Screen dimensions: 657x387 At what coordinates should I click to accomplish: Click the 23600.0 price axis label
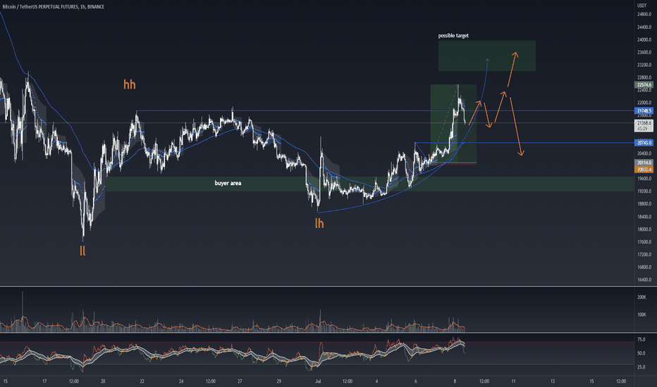click(x=644, y=52)
